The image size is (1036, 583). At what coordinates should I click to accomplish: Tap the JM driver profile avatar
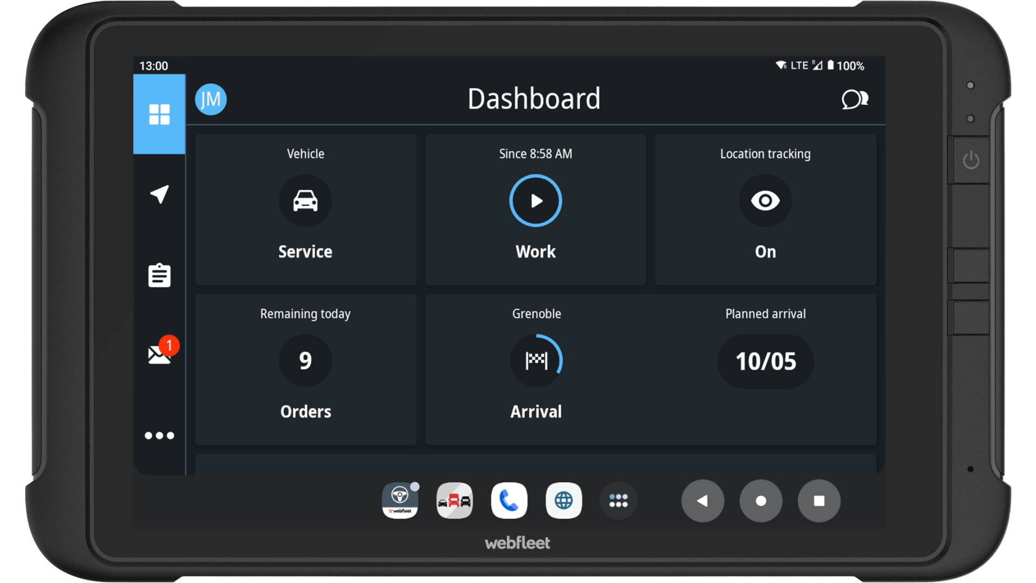pyautogui.click(x=210, y=99)
